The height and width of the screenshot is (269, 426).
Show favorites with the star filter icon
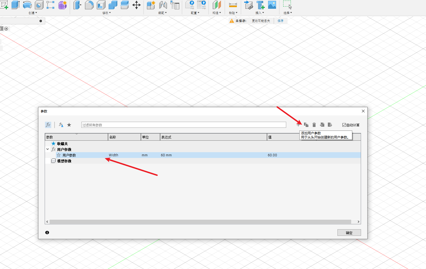(x=69, y=125)
